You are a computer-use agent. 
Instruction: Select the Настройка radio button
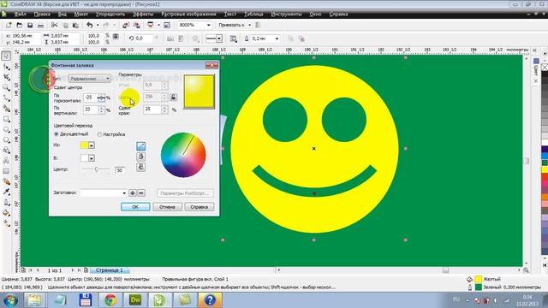tap(99, 134)
